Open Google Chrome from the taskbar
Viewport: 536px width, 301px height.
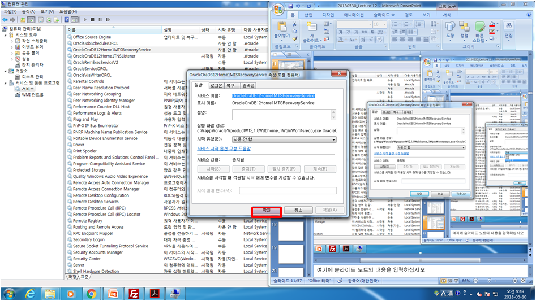91,294
